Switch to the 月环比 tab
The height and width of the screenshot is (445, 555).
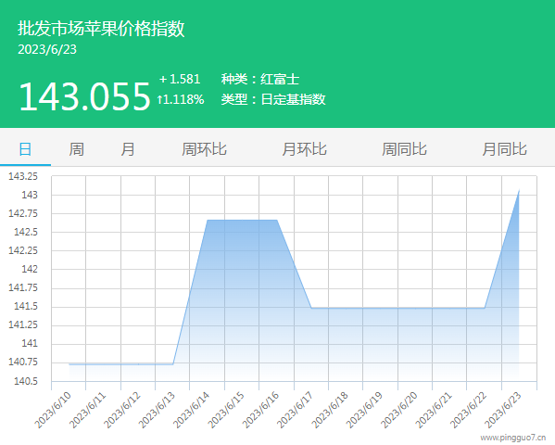[x=304, y=149]
